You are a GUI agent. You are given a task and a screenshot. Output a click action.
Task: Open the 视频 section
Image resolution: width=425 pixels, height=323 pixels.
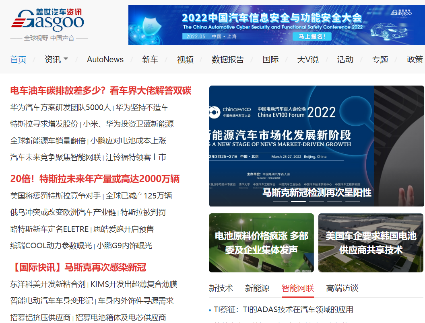185,59
